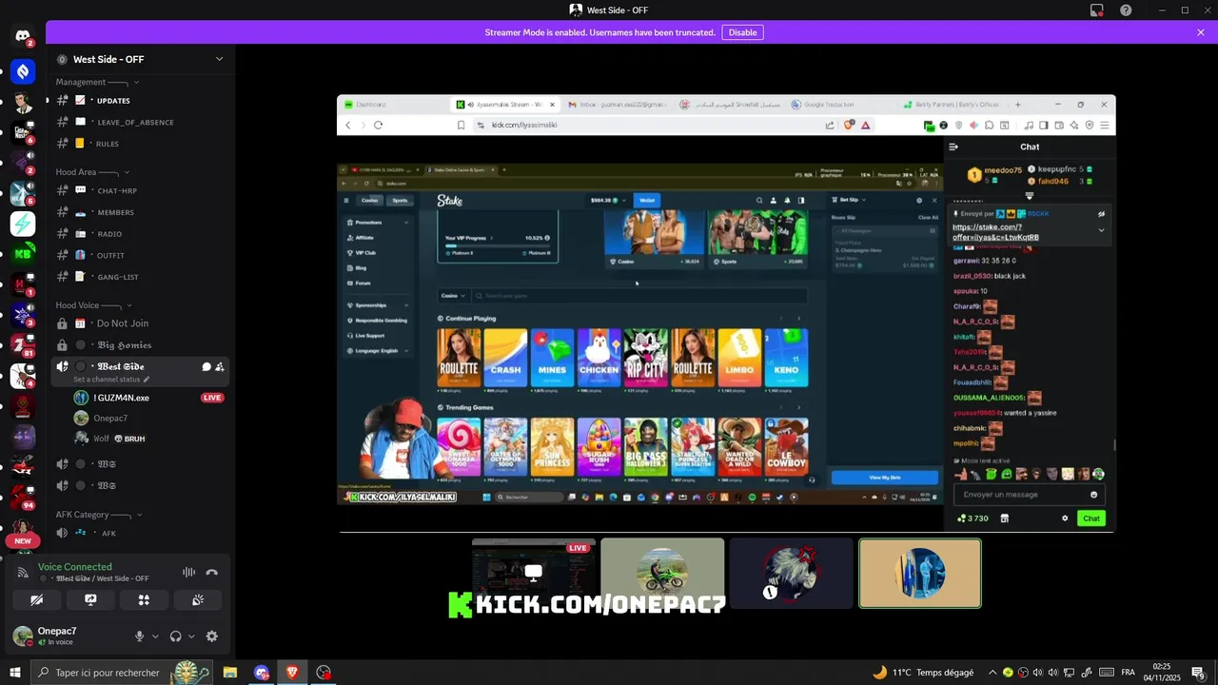Disconnect from voice using hang-up icon
1218x685 pixels.
(x=212, y=572)
